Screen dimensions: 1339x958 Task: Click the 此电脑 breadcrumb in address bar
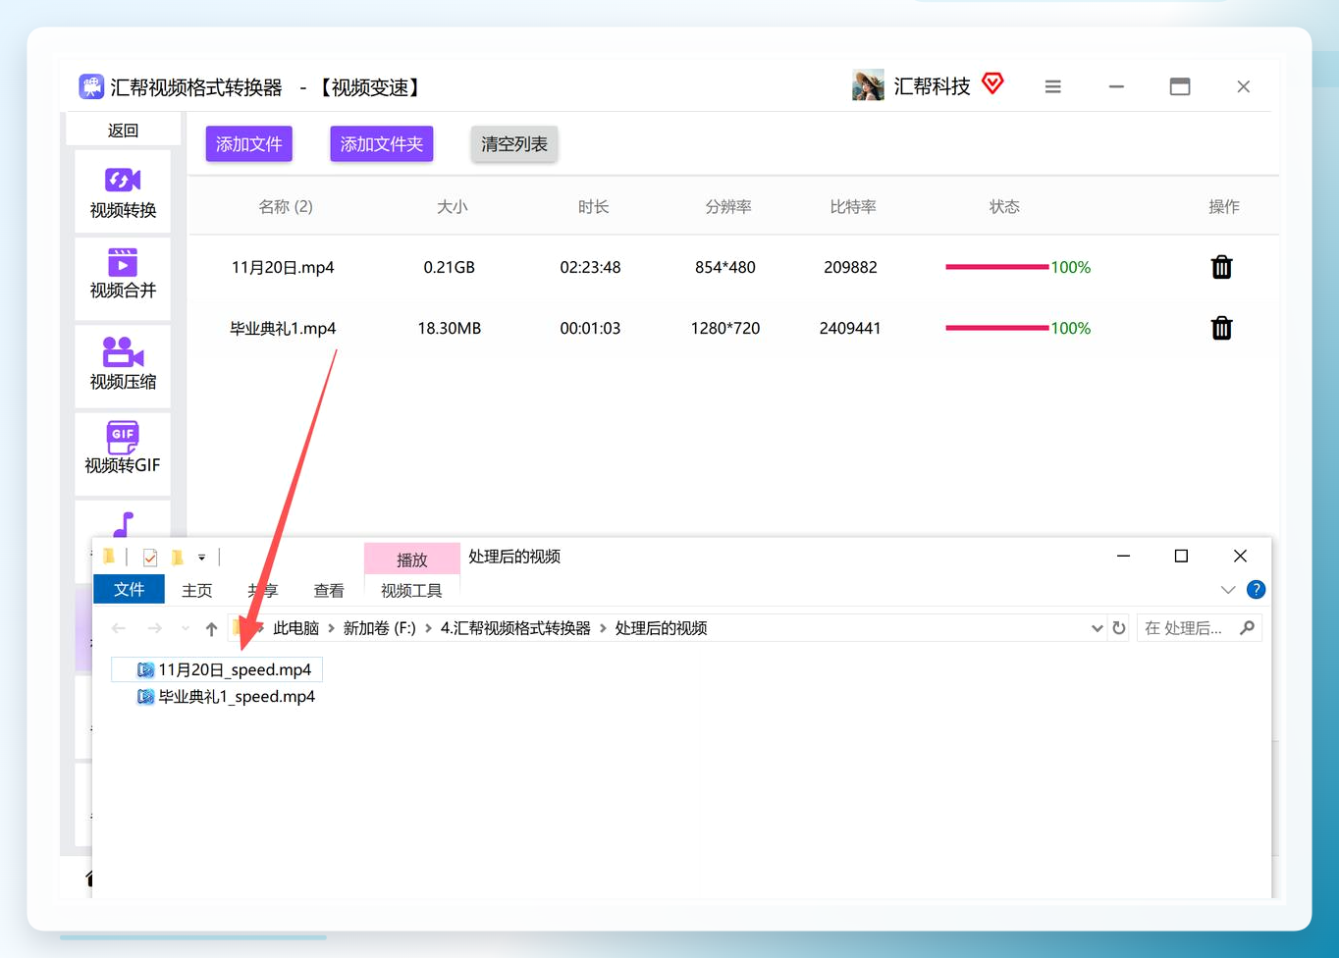coord(295,628)
